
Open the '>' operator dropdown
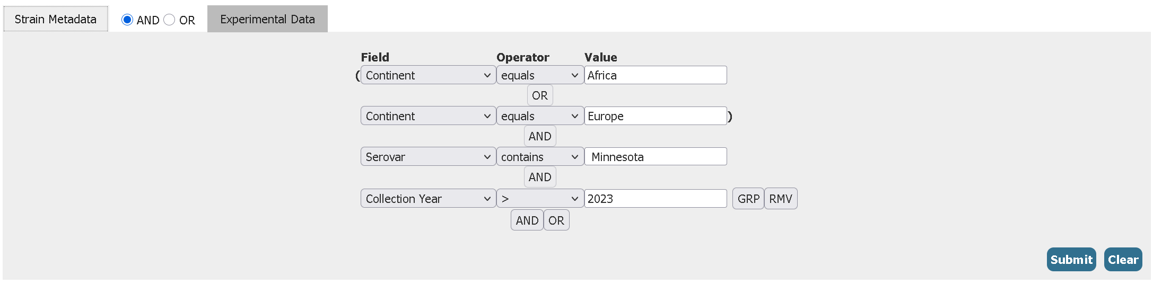point(539,199)
